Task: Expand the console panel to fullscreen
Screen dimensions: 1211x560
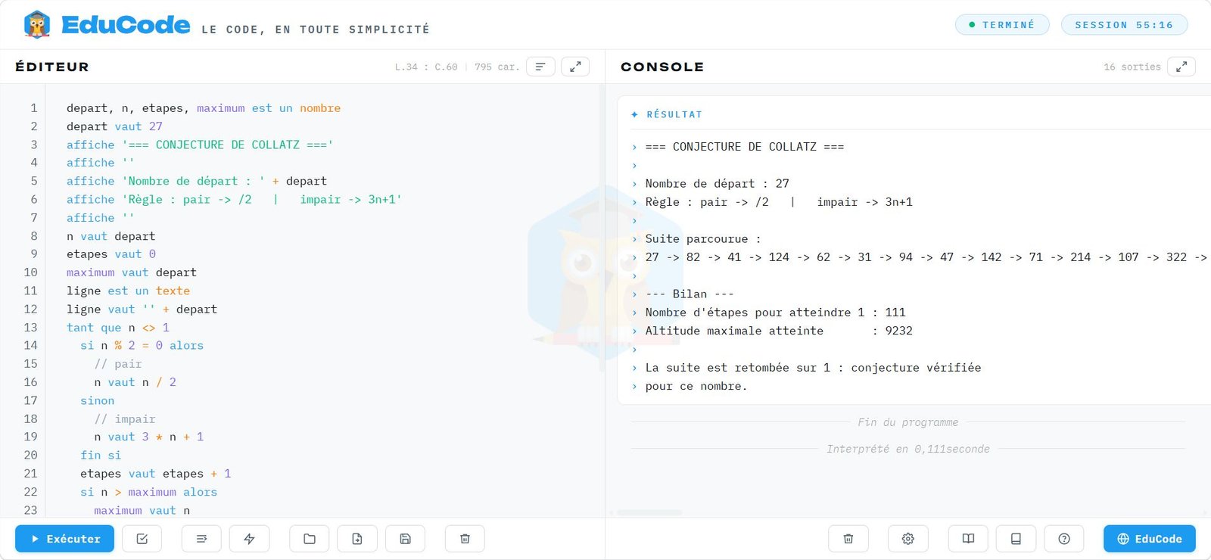Action: point(1181,67)
